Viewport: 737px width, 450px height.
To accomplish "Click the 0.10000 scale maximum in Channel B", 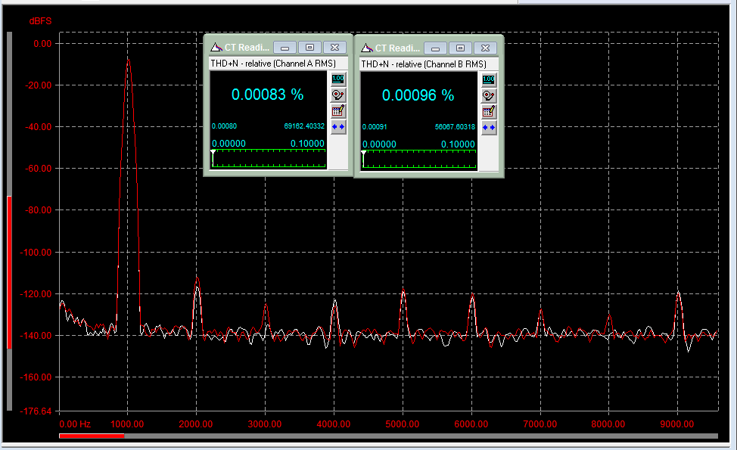I will click(x=459, y=144).
